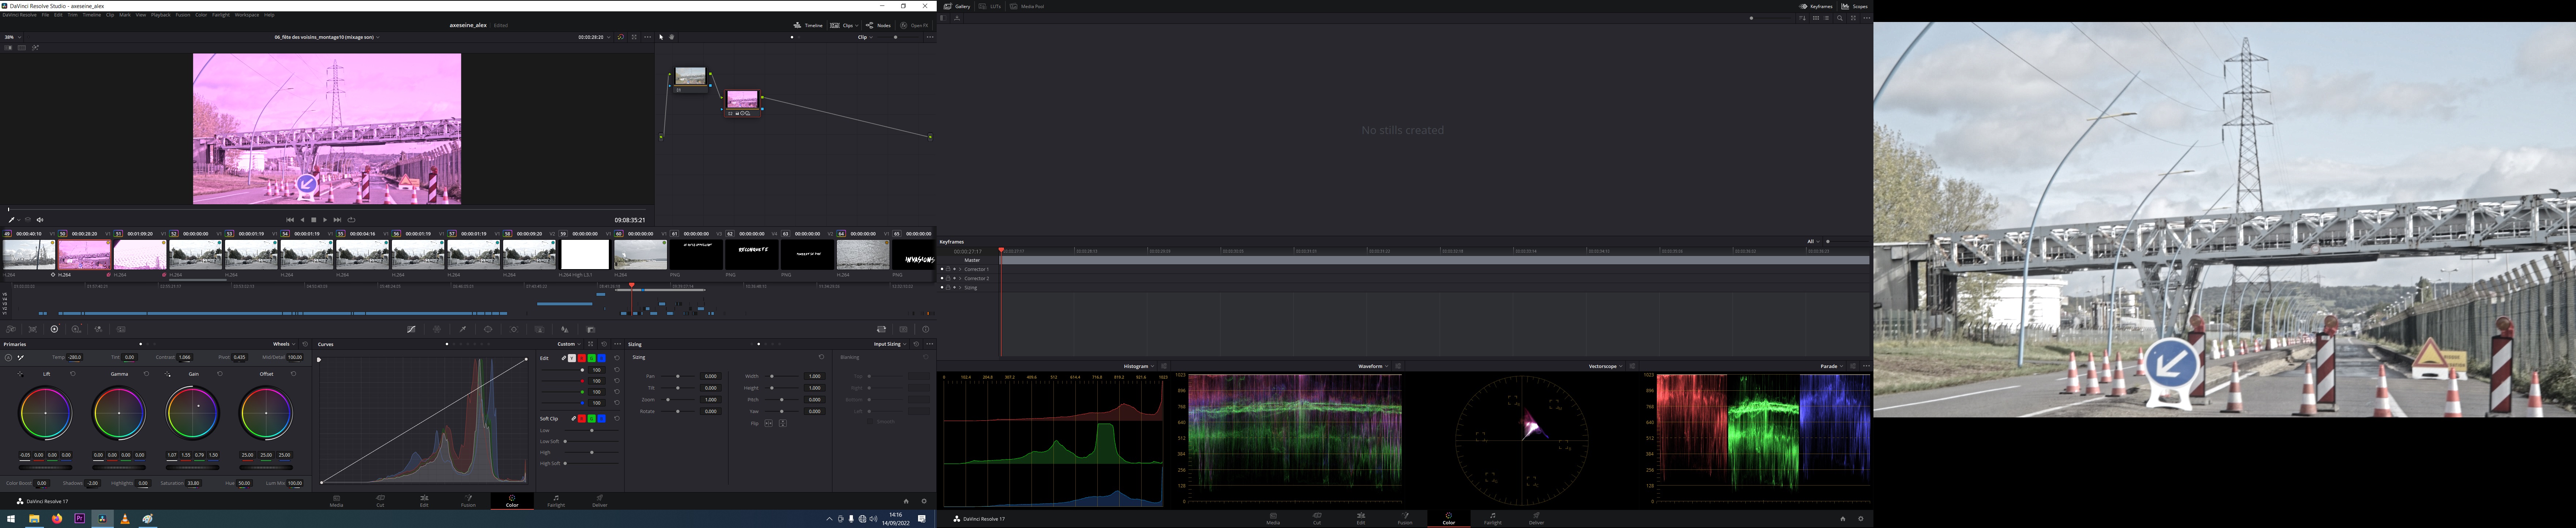Viewport: 2576px width, 528px height.
Task: Click the Temp value field
Action: pyautogui.click(x=75, y=357)
